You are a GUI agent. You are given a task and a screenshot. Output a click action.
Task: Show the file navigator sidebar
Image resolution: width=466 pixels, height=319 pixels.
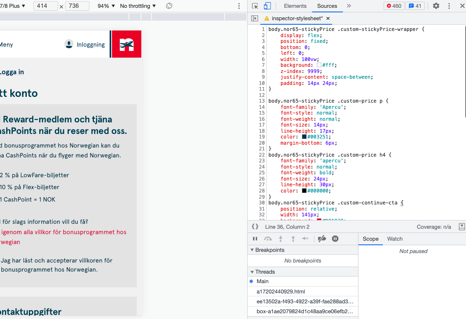pos(255,19)
